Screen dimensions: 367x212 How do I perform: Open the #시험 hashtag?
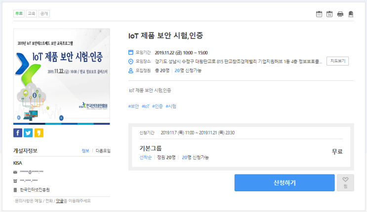(x=171, y=106)
